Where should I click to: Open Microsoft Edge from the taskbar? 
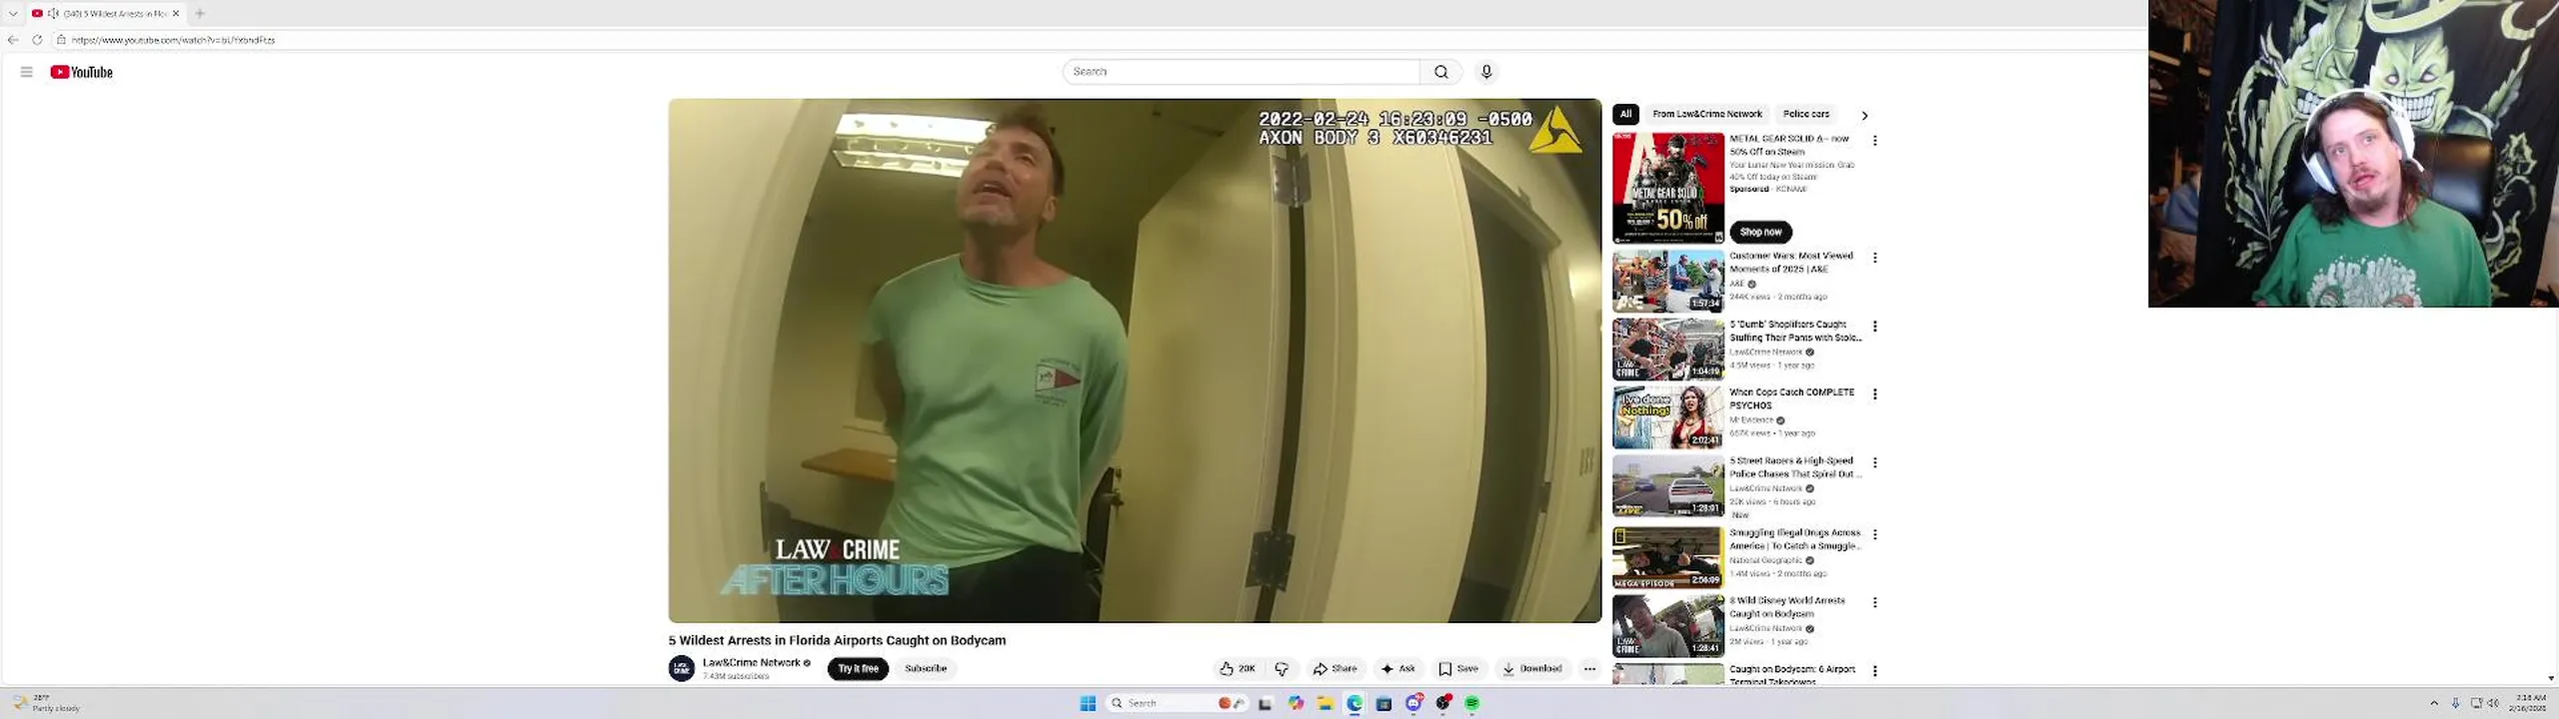[x=1354, y=703]
